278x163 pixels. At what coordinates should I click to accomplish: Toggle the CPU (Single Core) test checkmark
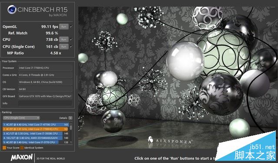[x=71, y=46]
